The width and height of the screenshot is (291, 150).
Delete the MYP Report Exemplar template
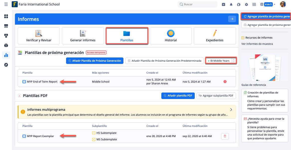coord(225,136)
